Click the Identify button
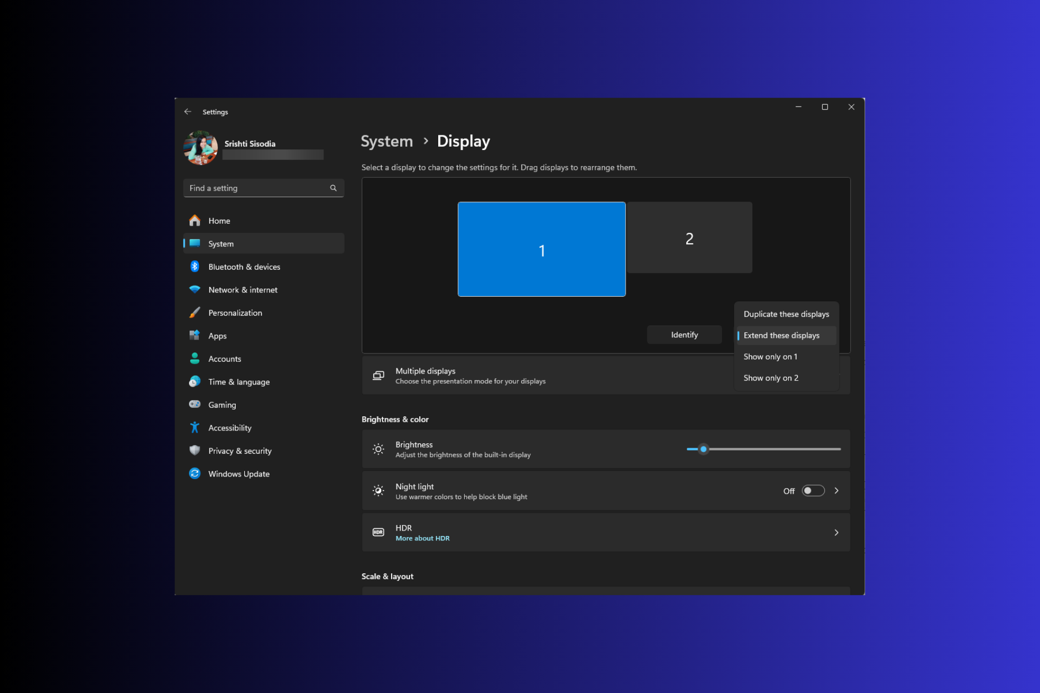Viewport: 1040px width, 693px height. (685, 334)
